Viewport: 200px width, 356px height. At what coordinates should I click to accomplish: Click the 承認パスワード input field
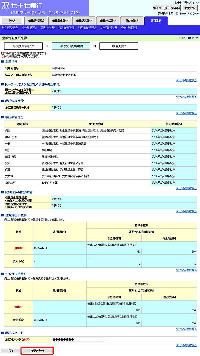pyautogui.click(x=78, y=339)
